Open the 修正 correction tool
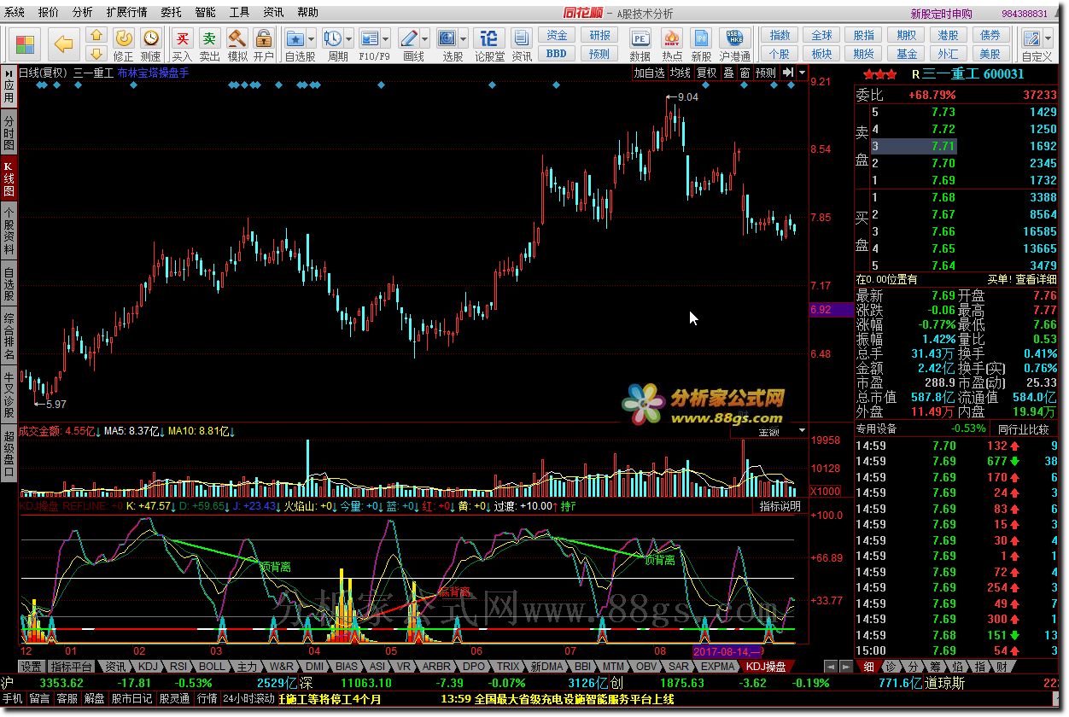 point(124,44)
